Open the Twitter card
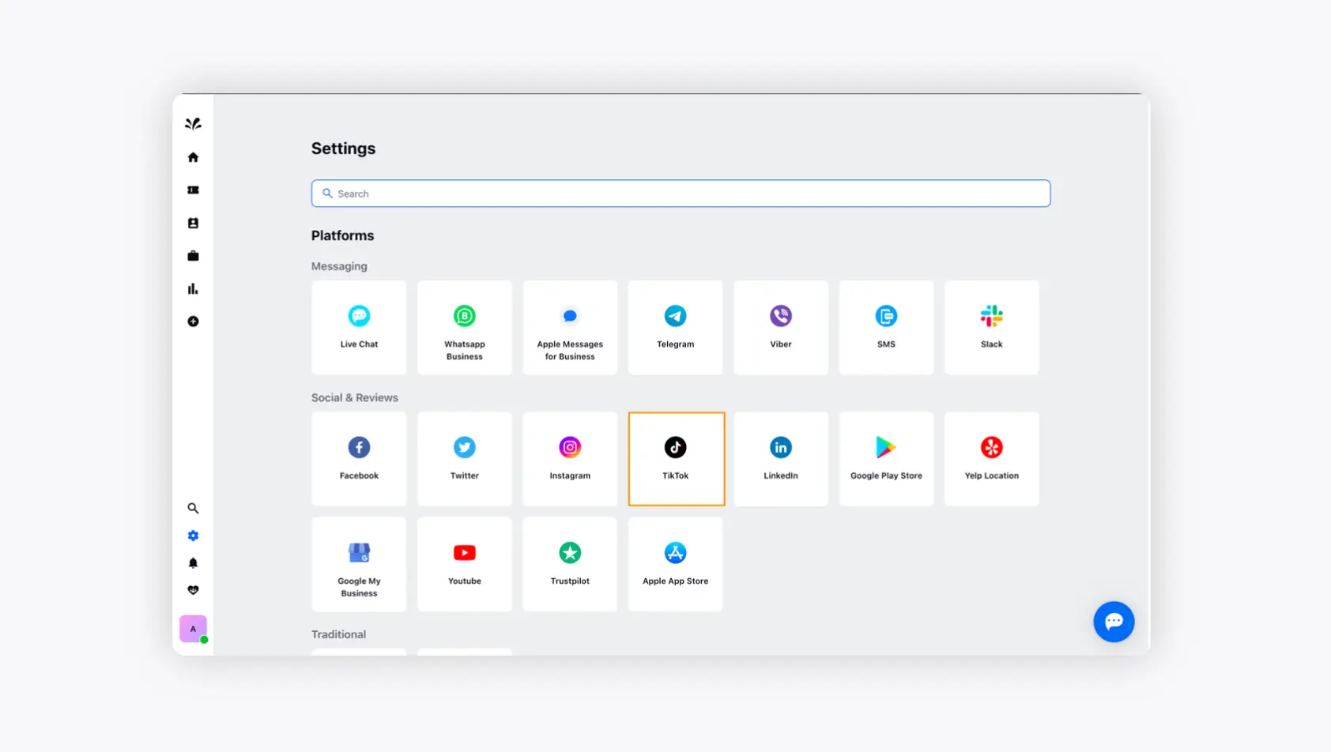1331x752 pixels. (x=465, y=459)
